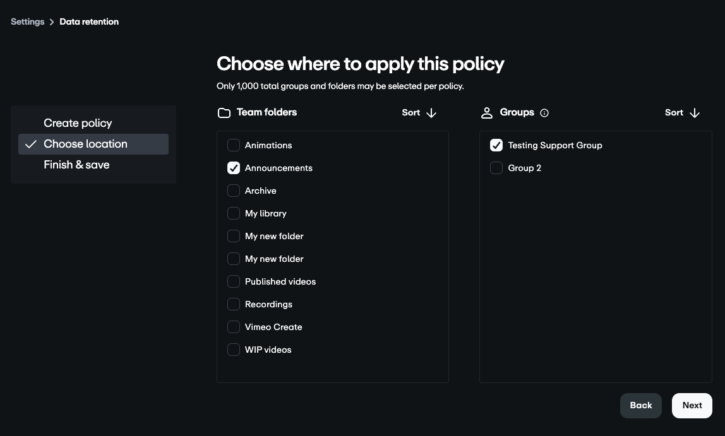Select the Group 2 checkbox
This screenshot has width=725, height=436.
(x=496, y=168)
